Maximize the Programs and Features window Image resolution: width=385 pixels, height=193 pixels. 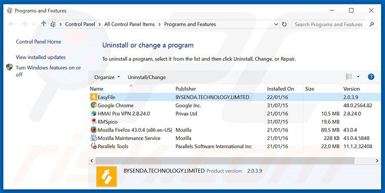(x=351, y=10)
